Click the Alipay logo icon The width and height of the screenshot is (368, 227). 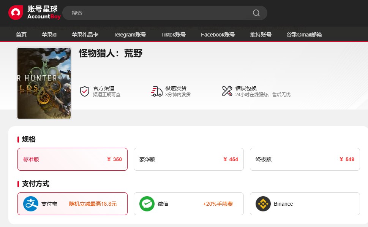pos(31,204)
